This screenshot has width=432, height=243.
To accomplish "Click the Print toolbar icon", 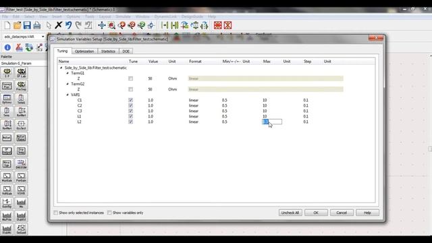I will pos(37,26).
